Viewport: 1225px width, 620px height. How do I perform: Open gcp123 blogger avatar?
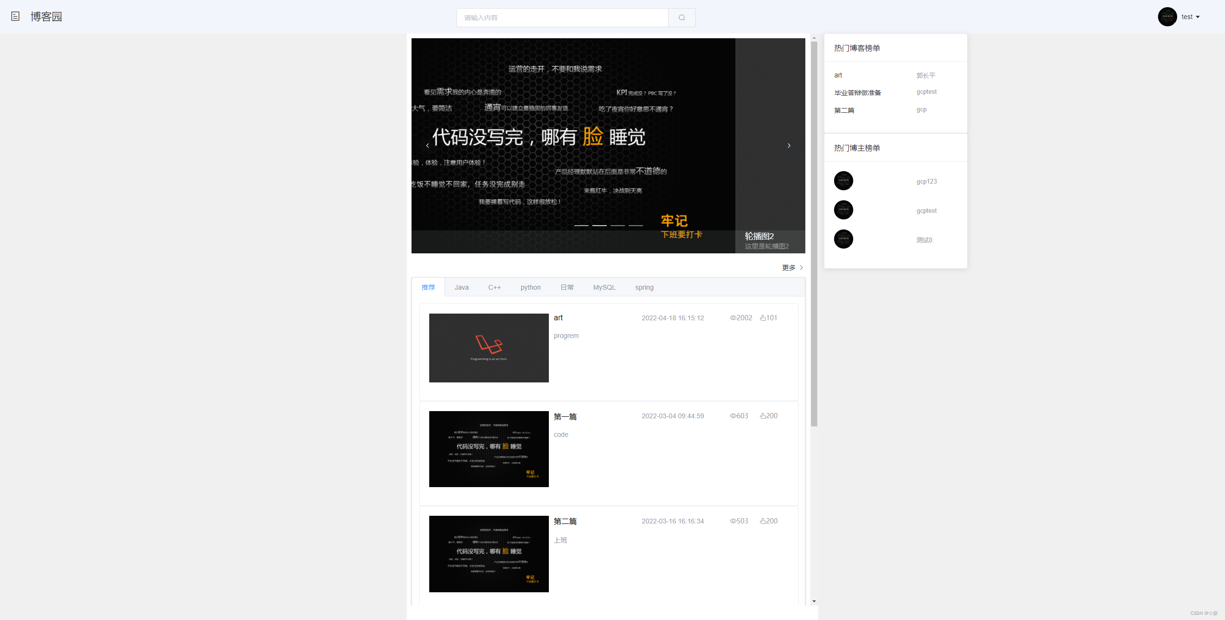pos(843,181)
